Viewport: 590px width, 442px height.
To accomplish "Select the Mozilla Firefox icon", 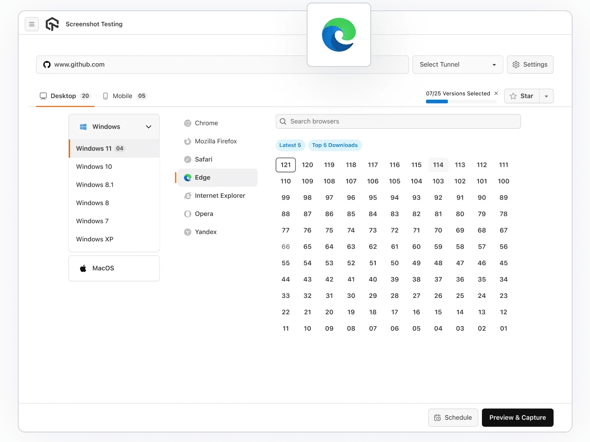I will coord(188,142).
